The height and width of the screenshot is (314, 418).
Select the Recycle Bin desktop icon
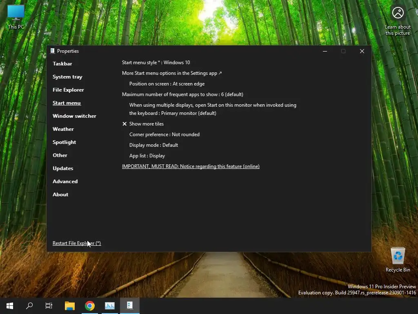pos(398,260)
